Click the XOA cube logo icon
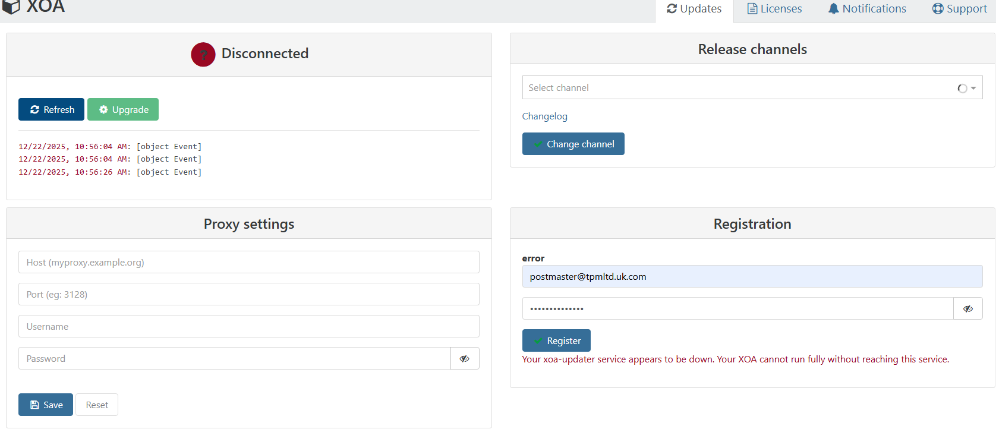Image resolution: width=996 pixels, height=445 pixels. click(11, 7)
